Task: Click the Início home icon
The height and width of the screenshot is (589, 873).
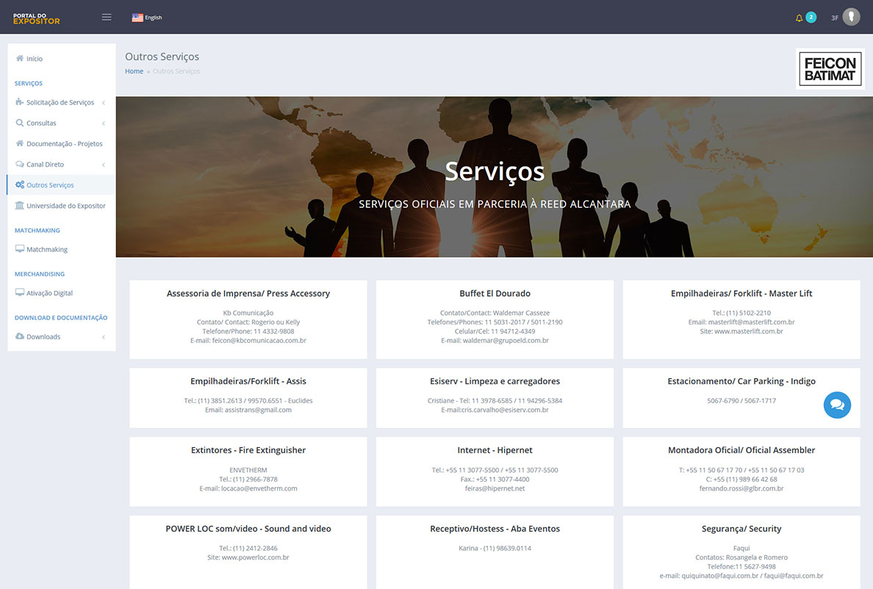Action: click(x=20, y=59)
